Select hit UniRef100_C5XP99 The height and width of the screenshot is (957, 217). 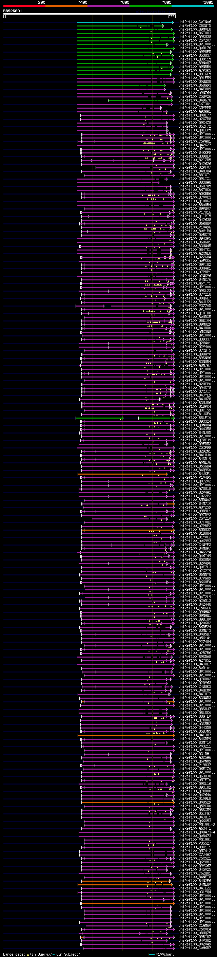195,447
